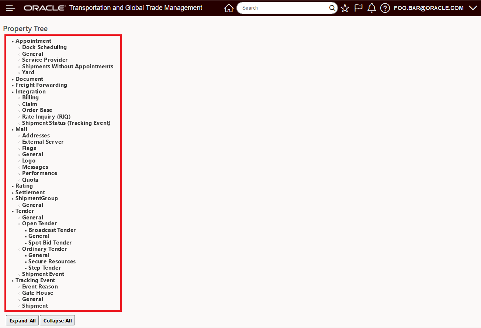This screenshot has width=481, height=328.
Task: Open Rate Inquiry (RIQ) properties
Action: [x=46, y=117]
